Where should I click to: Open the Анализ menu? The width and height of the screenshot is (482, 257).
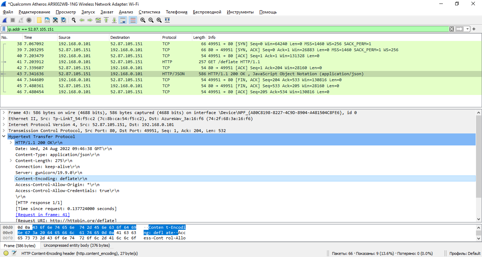pyautogui.click(x=126, y=12)
